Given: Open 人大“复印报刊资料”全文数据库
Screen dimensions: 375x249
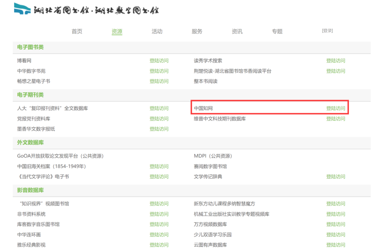Looking at the screenshot, I should [x=52, y=108].
